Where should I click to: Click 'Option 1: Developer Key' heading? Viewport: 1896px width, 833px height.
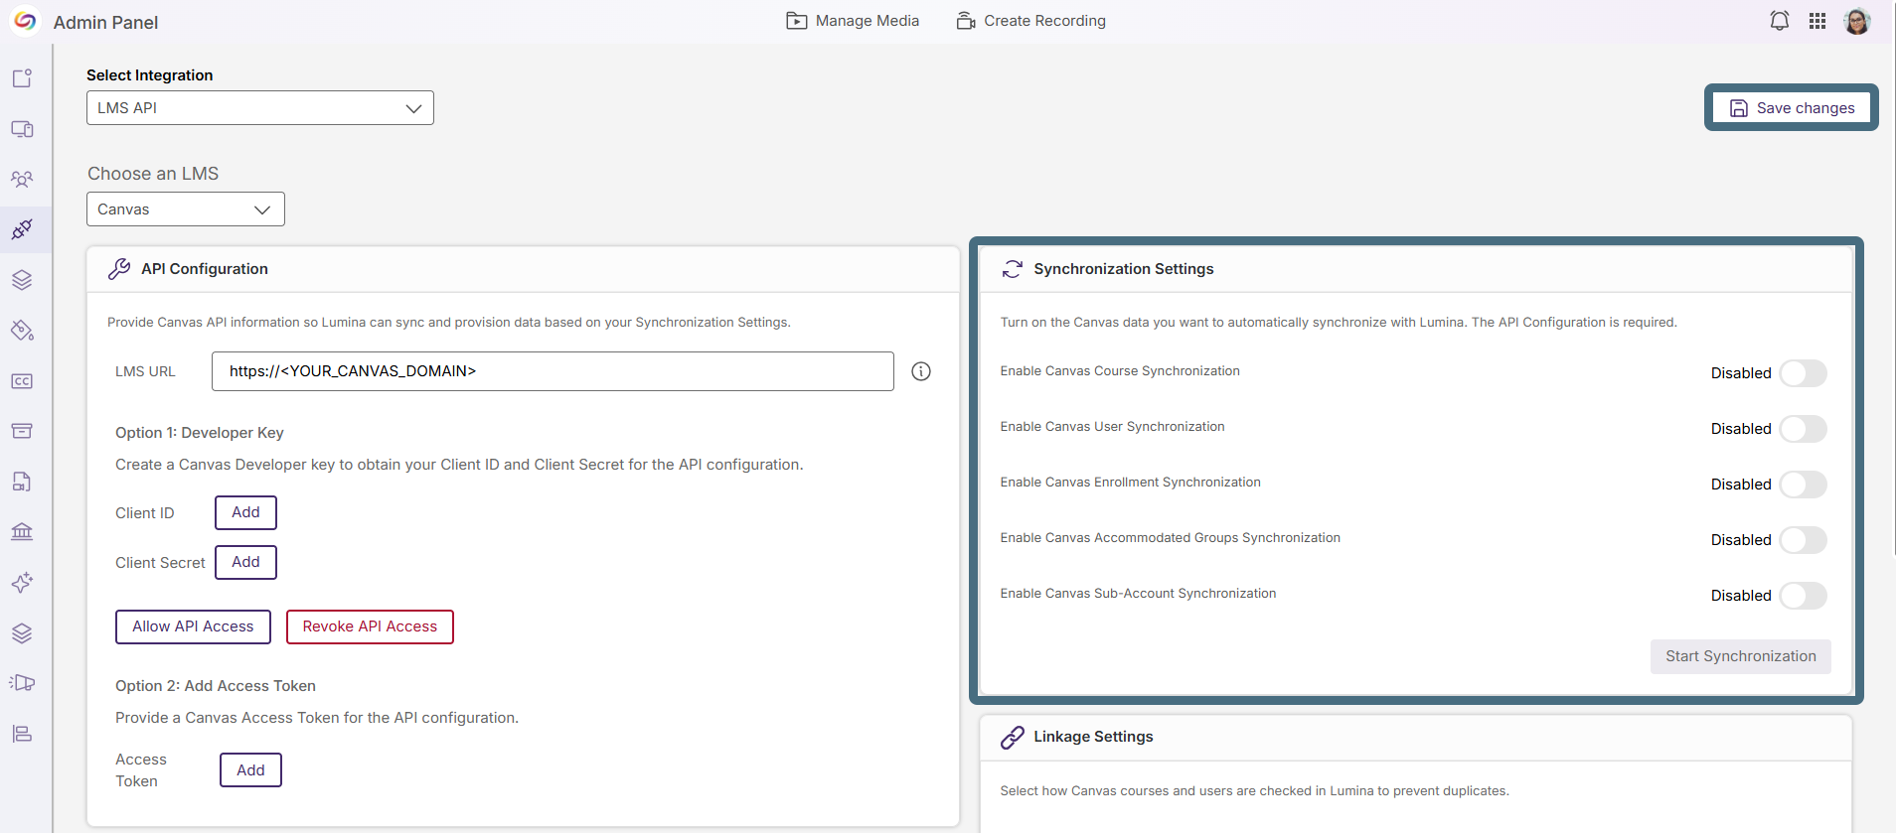click(x=200, y=433)
